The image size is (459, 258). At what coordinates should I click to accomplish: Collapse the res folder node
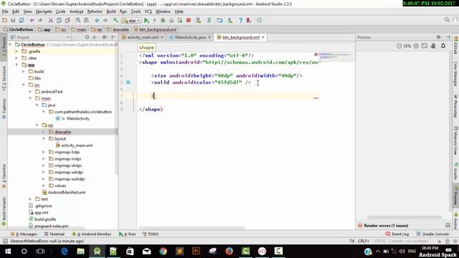[x=37, y=125]
